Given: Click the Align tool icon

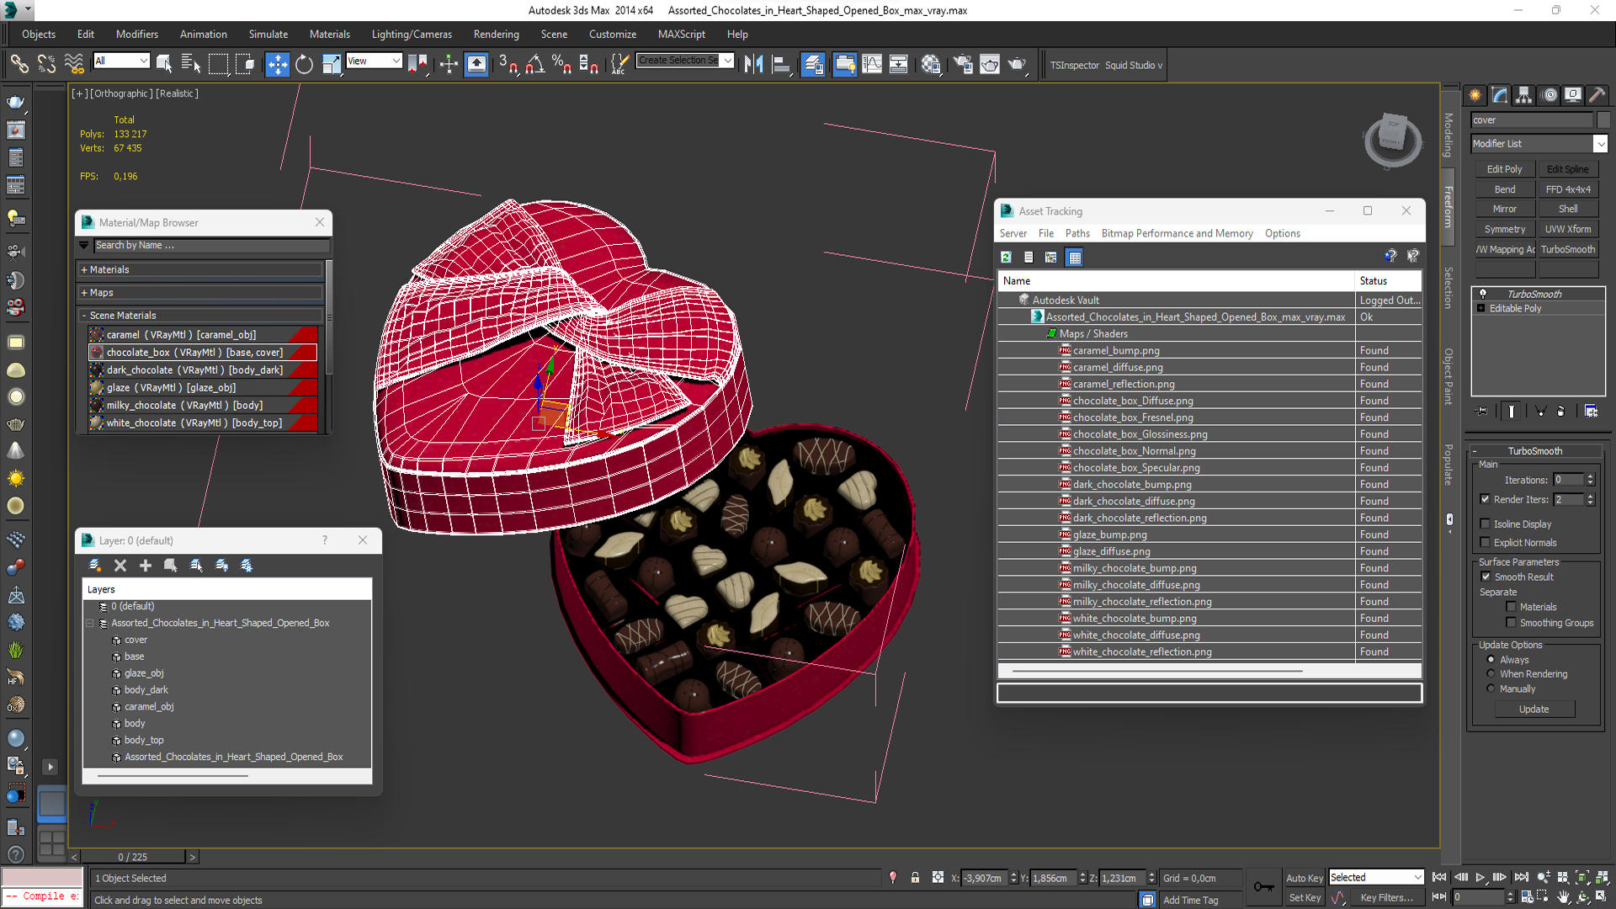Looking at the screenshot, I should click(781, 65).
